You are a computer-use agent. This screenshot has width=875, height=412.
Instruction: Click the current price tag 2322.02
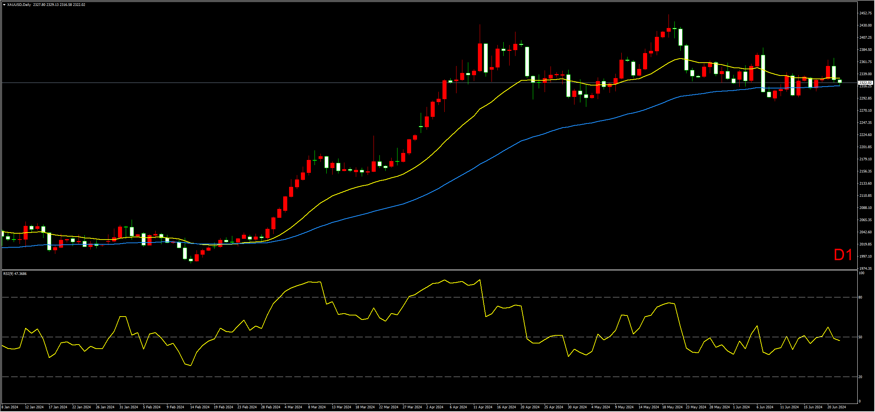(865, 83)
